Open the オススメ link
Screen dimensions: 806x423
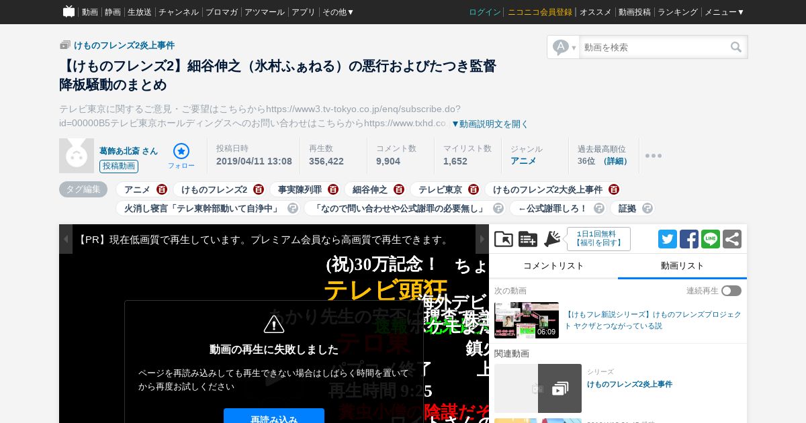[x=596, y=12]
